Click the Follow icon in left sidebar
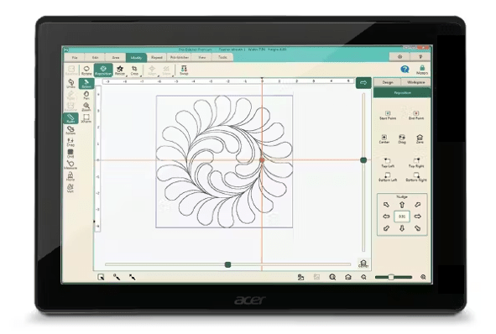 [x=70, y=130]
